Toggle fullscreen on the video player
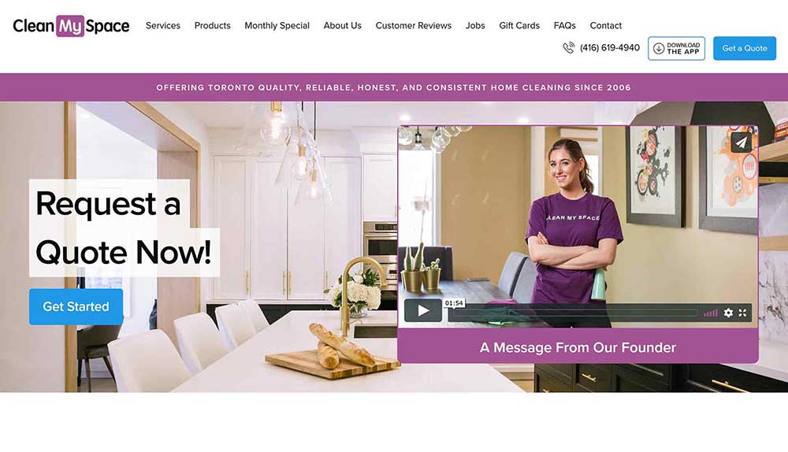788x452 pixels. pyautogui.click(x=743, y=313)
